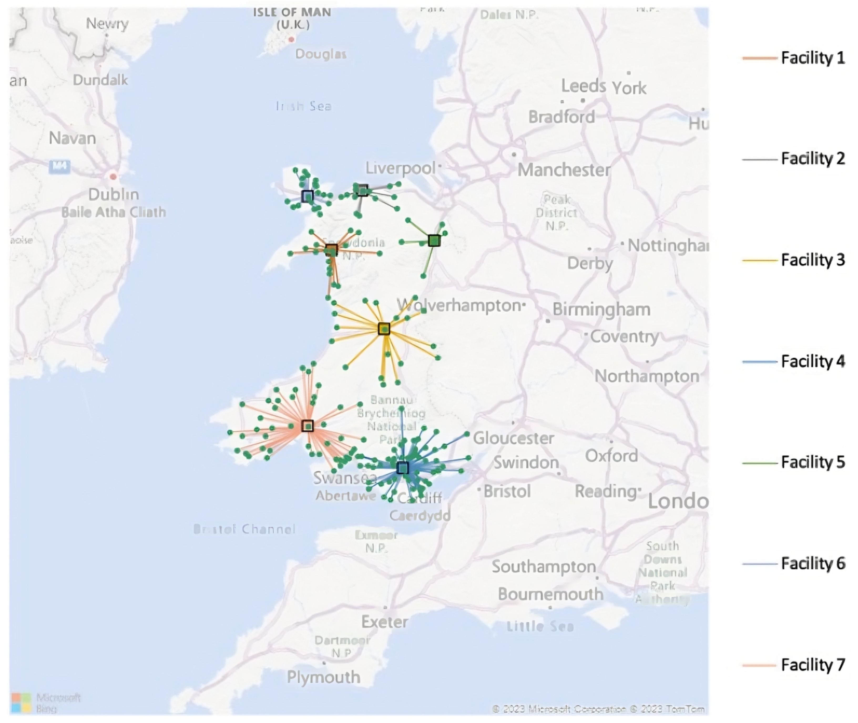Click the yellow-line hub square in mid Wales

pyautogui.click(x=384, y=329)
